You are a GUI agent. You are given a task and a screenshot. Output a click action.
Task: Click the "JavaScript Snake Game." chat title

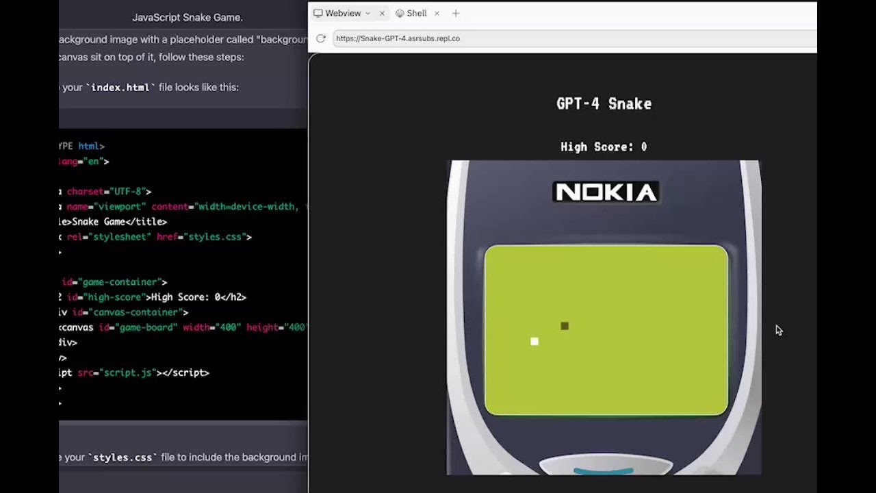[188, 17]
